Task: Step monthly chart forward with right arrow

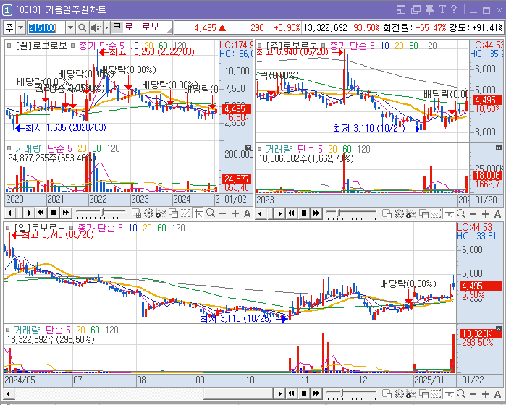Action: click(29, 213)
